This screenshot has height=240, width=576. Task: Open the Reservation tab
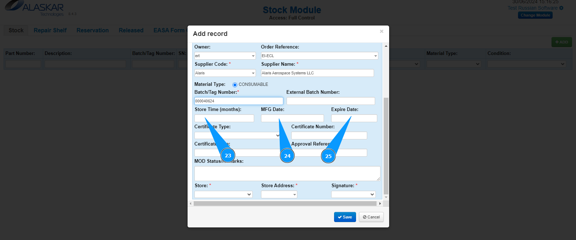(x=93, y=31)
